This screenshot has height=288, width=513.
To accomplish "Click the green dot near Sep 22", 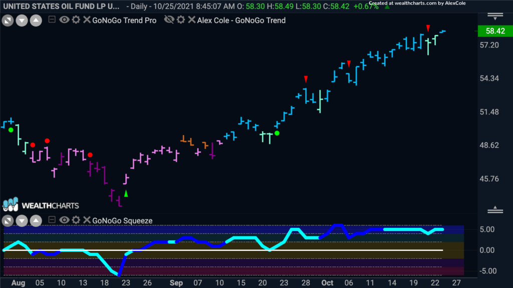I will [277, 133].
